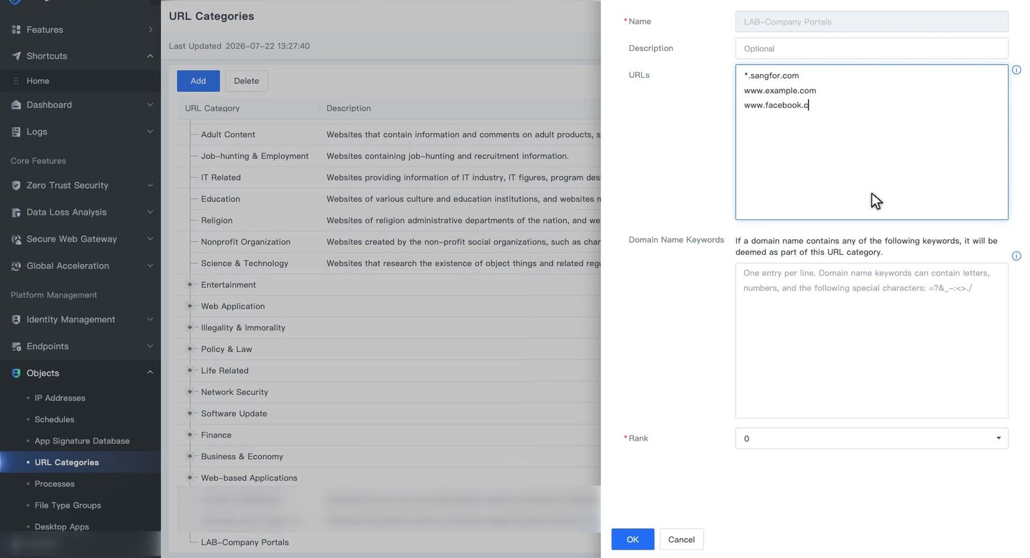The image size is (1030, 558).
Task: Click the Global Acceleration icon
Action: tap(16, 266)
